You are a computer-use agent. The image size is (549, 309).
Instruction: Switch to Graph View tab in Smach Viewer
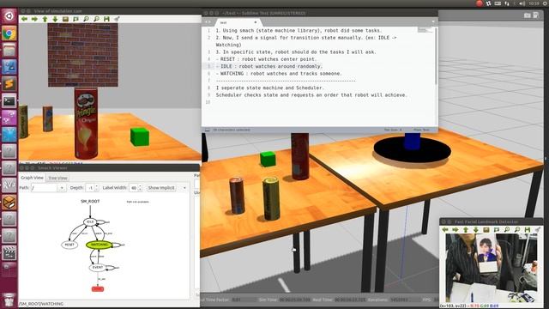pos(32,178)
